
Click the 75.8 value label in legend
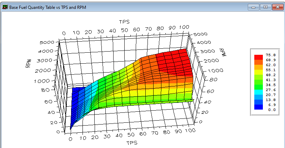coord(271,55)
